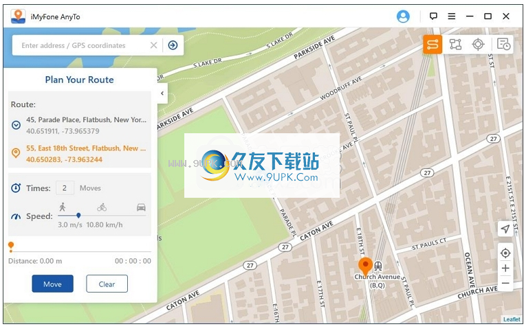
Task: Choose walking speed icon
Action: pyautogui.click(x=62, y=207)
